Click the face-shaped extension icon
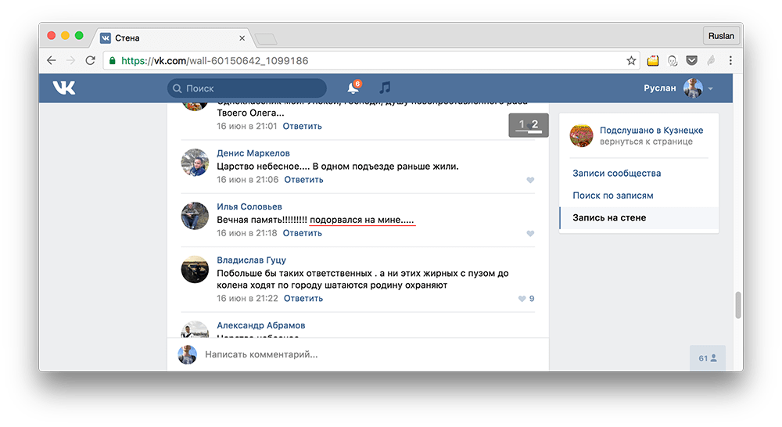This screenshot has height=427, width=782. [673, 61]
